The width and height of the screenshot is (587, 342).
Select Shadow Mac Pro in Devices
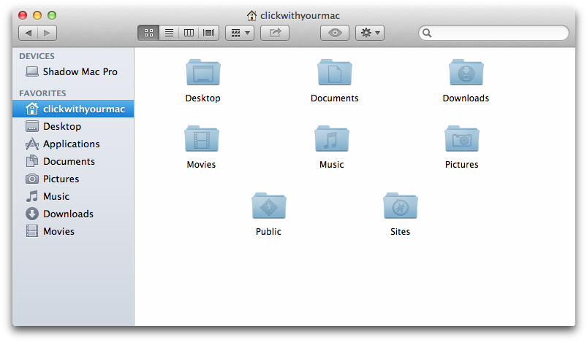73,71
